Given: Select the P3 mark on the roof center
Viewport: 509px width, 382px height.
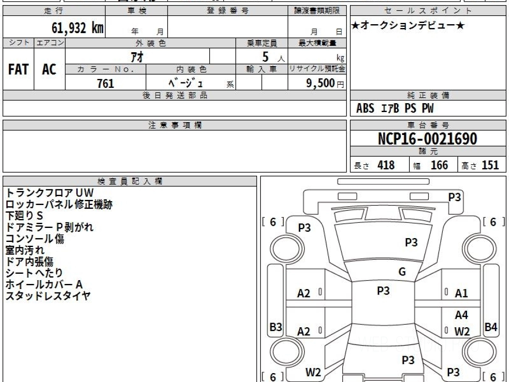Looking at the screenshot, I should click(x=383, y=291).
